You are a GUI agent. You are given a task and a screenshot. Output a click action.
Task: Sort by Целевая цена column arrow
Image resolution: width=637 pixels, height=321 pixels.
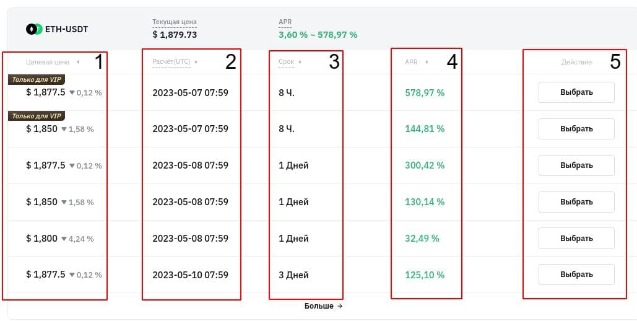click(x=78, y=62)
